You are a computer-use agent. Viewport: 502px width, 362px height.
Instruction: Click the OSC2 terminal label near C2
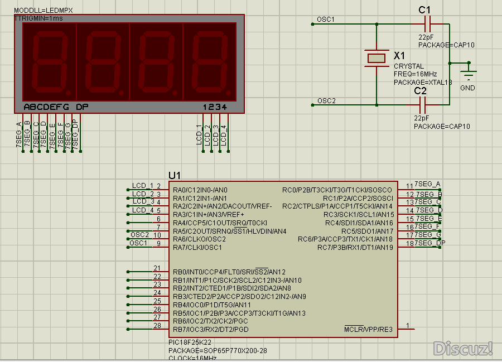point(326,101)
